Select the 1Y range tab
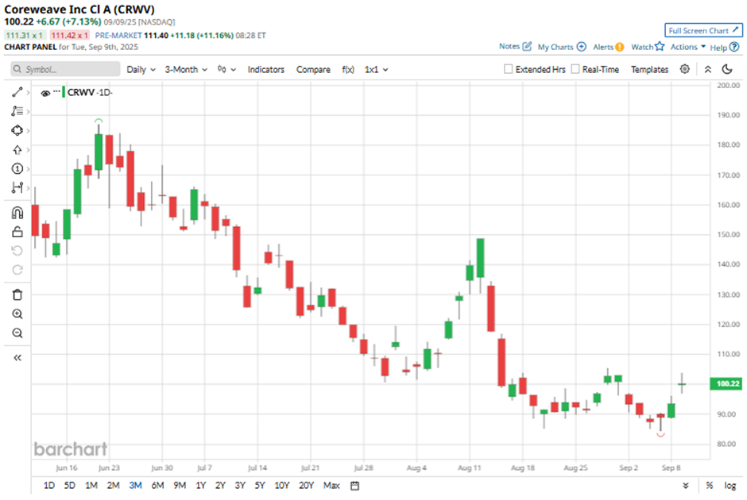Viewport: 747px width, 500px height. pos(200,485)
